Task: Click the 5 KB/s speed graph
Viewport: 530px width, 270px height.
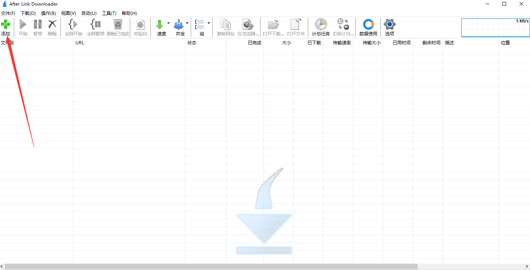Action: (x=495, y=28)
